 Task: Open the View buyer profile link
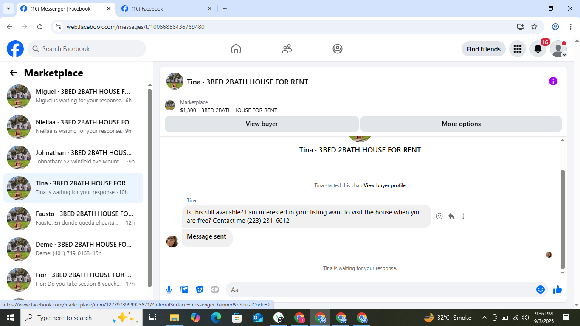click(385, 185)
